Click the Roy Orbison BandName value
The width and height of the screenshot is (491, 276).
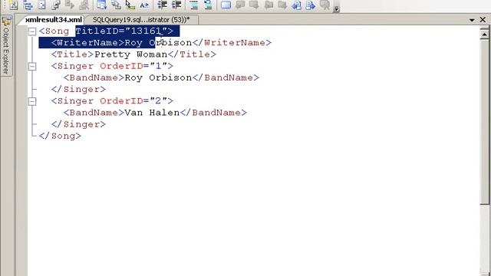point(158,77)
